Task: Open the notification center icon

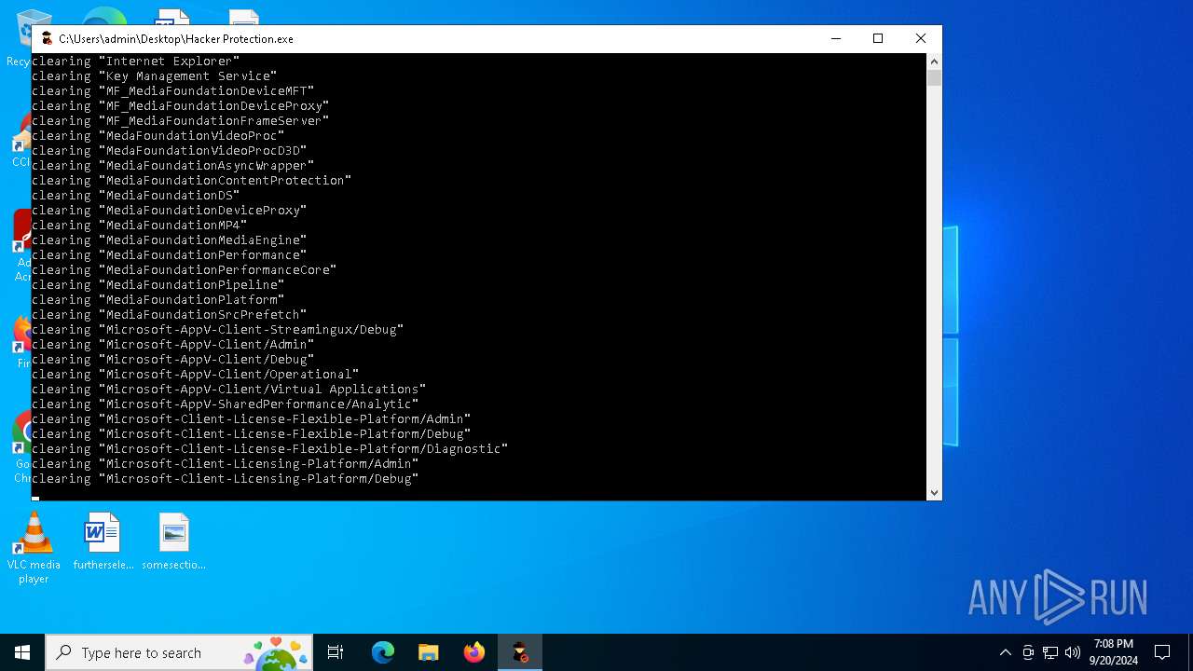Action: point(1162,652)
